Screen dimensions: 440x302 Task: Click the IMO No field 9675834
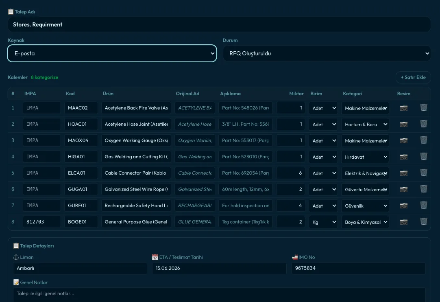pos(358,268)
